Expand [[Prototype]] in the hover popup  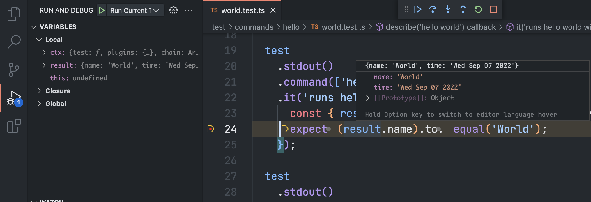click(368, 98)
